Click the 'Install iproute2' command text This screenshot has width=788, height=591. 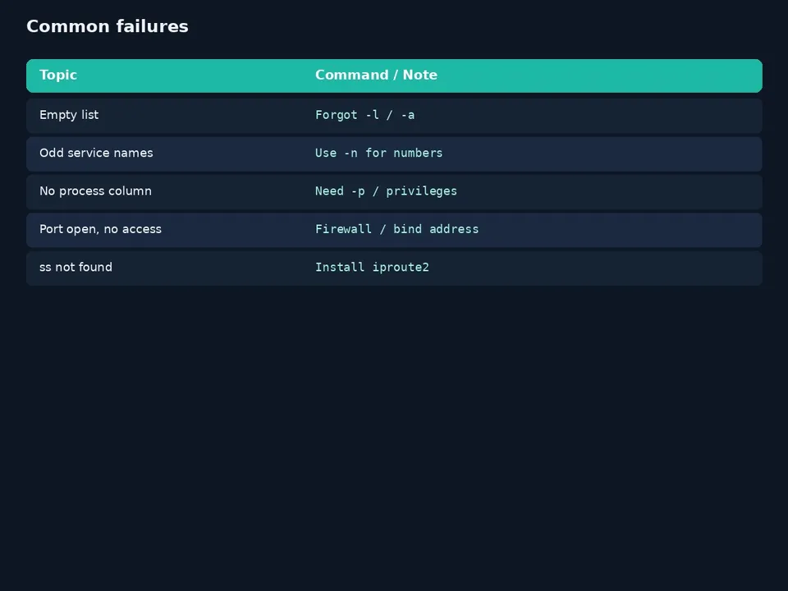(x=372, y=268)
